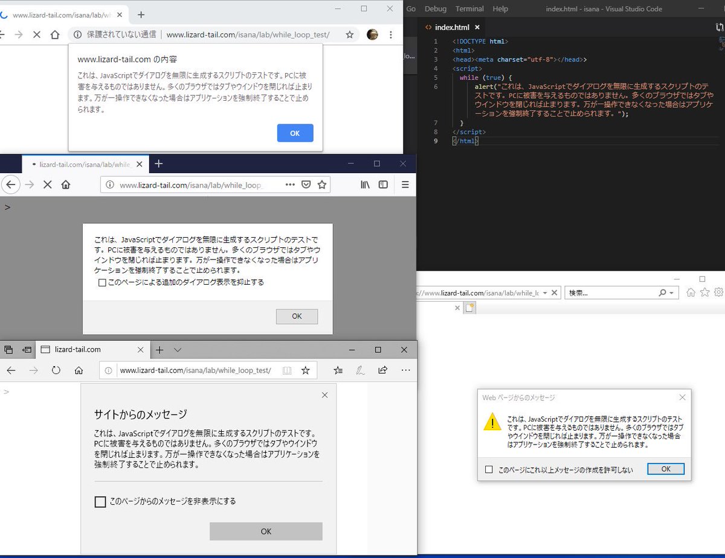Viewport: 725px width, 558px height.
Task: Stop page loading in Firefox
Action: pos(48,185)
